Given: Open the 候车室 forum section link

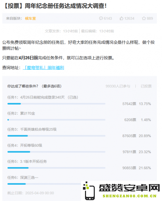Looking at the screenshot, I should 30,19.
